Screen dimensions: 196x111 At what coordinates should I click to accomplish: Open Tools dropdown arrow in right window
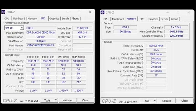[x=155, y=101]
